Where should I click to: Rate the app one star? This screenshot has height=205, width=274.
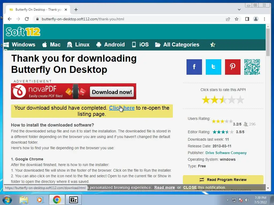tap(206, 100)
